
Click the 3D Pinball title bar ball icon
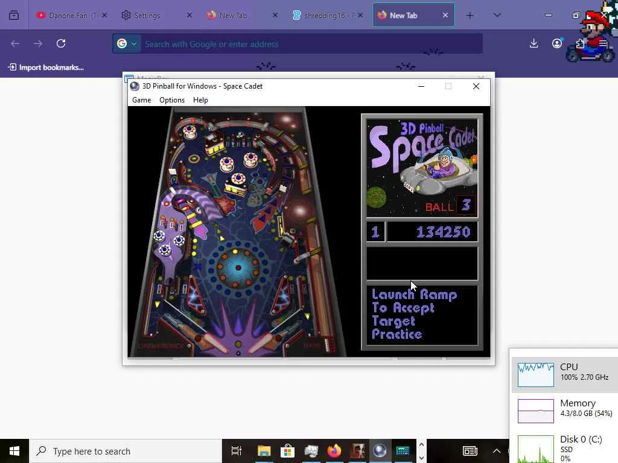point(135,86)
